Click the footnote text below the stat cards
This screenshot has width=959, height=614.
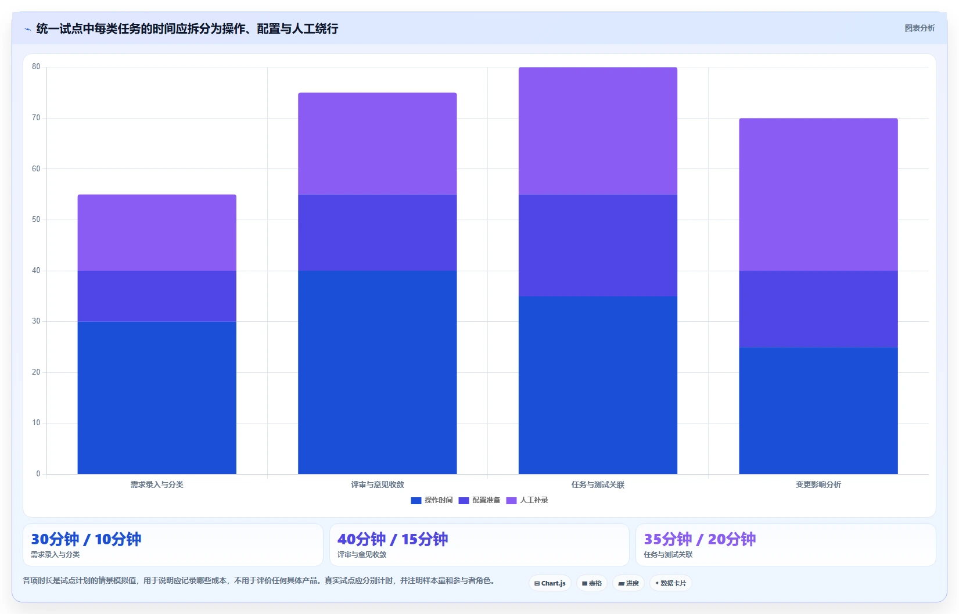click(258, 580)
